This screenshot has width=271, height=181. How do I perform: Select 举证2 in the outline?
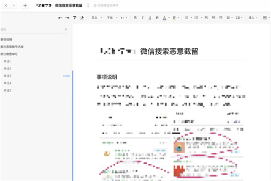click(7, 69)
